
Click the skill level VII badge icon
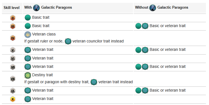coord(13,67)
